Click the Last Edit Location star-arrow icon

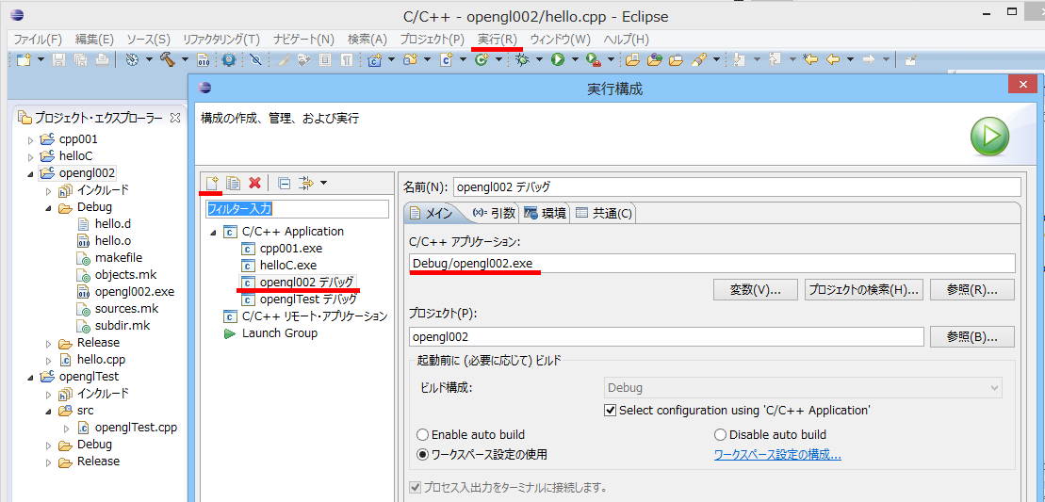810,60
